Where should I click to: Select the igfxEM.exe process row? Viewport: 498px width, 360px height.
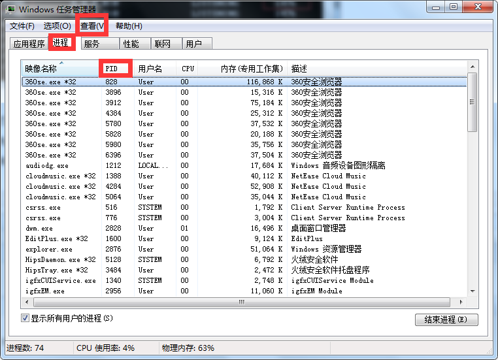[244, 291]
